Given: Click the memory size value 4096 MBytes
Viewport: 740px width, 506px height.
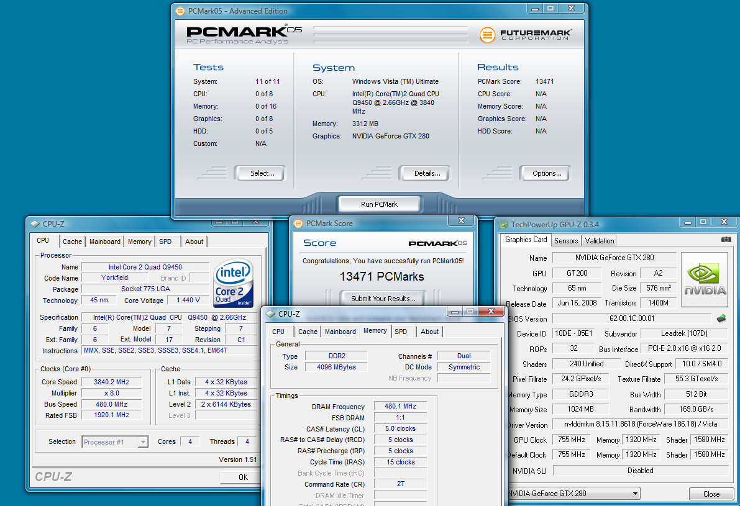Looking at the screenshot, I should coord(336,367).
